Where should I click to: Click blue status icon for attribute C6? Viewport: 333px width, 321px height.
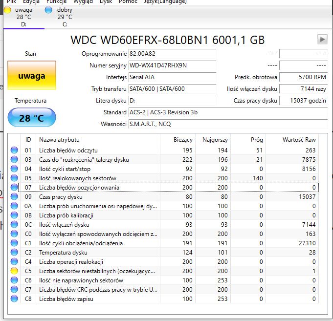point(14,280)
